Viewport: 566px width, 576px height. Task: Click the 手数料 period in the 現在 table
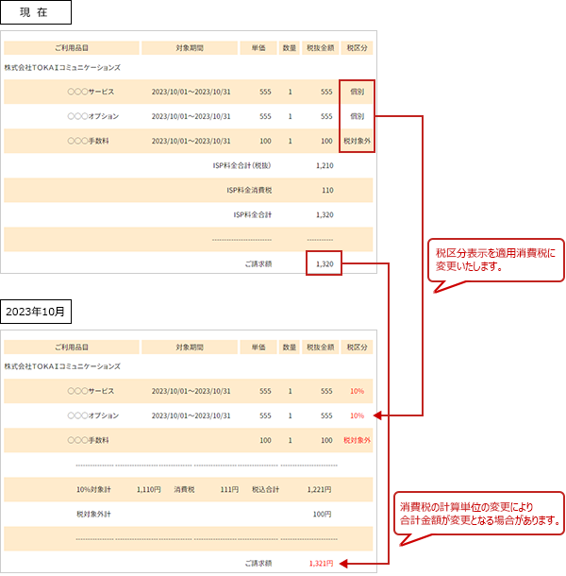pyautogui.click(x=191, y=141)
